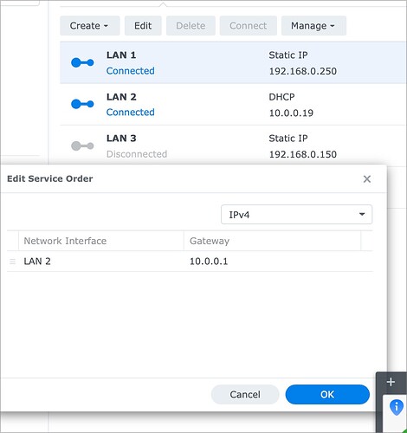The height and width of the screenshot is (433, 407).
Task: Click the LAN 2 connection icon
Action: [x=82, y=104]
